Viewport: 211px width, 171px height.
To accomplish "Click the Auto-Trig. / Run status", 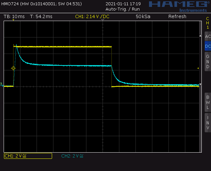I will 122,9.
